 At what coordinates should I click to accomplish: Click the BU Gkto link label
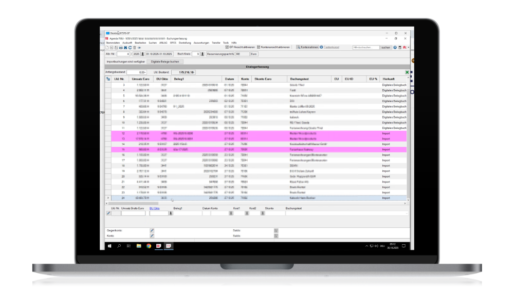tap(154, 208)
